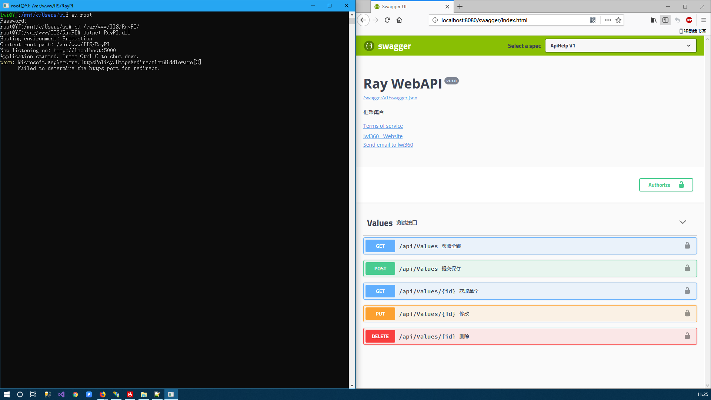Screen dimensions: 711x400
Task: Click Visual Studio icon in taskbar
Action: pyautogui.click(x=61, y=394)
